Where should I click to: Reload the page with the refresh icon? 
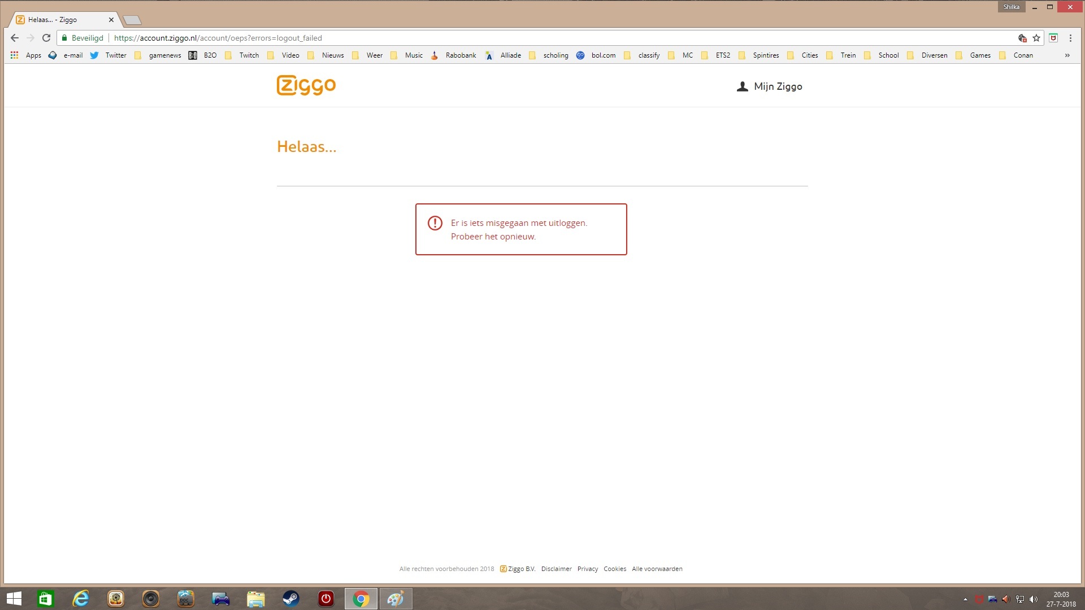click(46, 38)
